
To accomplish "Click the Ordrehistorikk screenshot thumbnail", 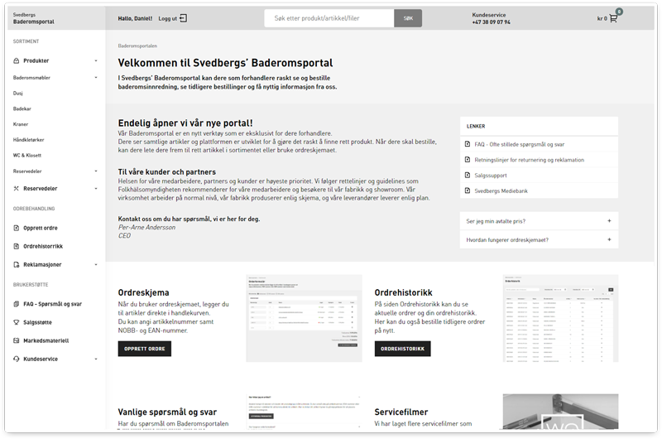I will coord(561,318).
